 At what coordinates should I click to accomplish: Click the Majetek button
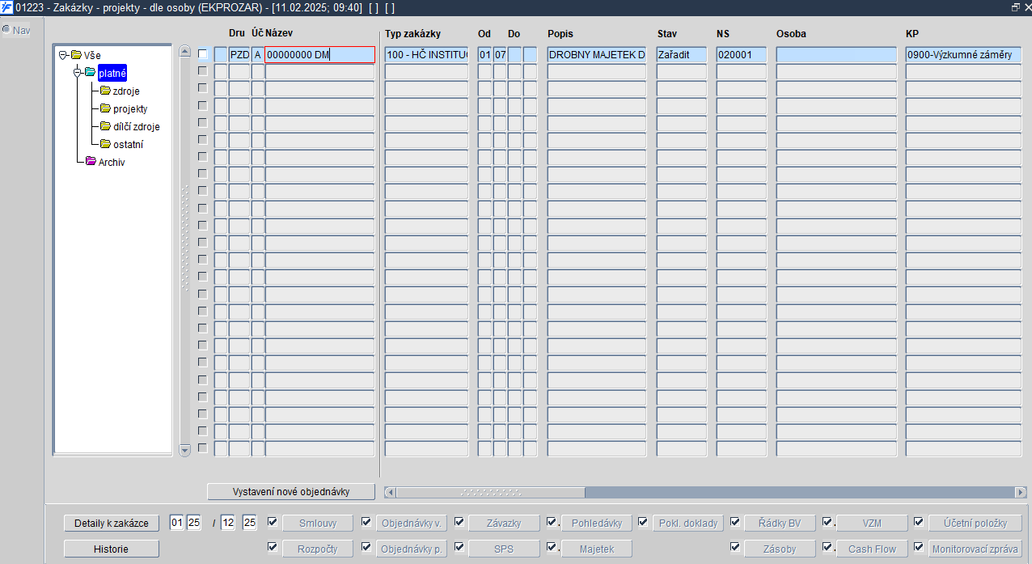point(596,549)
